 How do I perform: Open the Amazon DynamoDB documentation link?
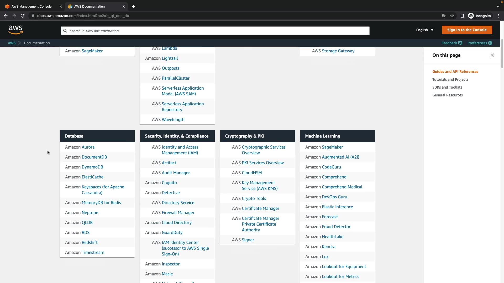(92, 167)
